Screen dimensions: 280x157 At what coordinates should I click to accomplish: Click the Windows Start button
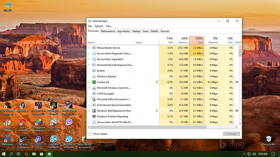(x=4, y=154)
